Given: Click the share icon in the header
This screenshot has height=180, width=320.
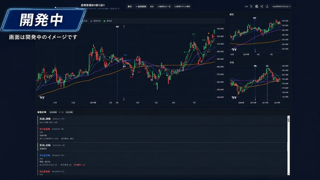Looking at the screenshot, I should point(262,6).
